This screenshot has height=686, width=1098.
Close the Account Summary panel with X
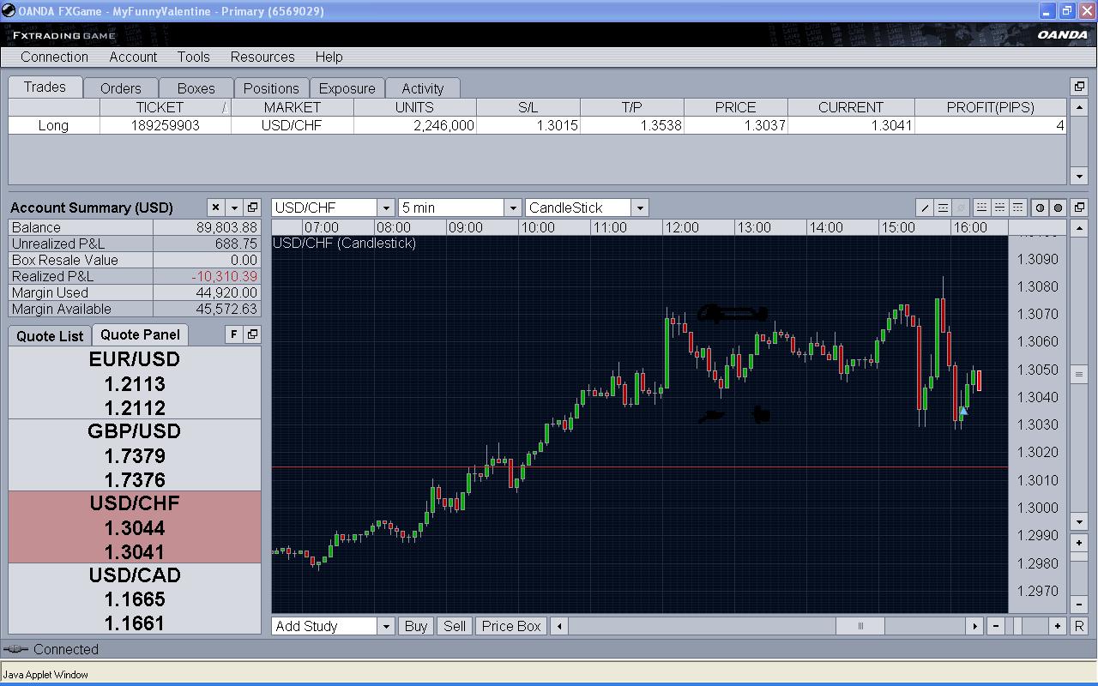215,208
